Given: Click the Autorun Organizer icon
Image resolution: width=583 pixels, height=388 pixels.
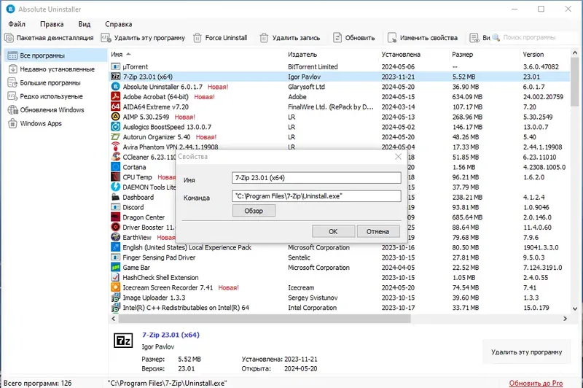Looking at the screenshot, I should tap(116, 137).
